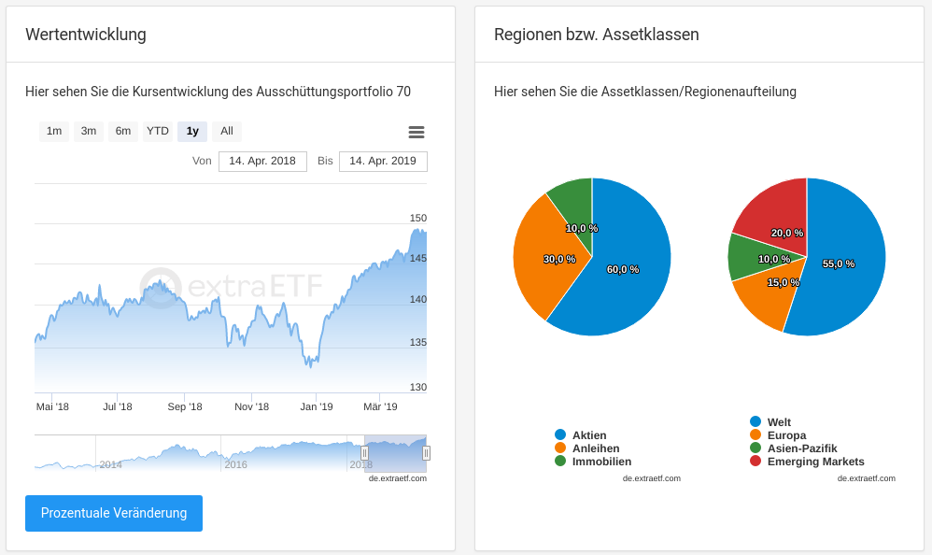Select the 1y range button
This screenshot has width=932, height=555.
point(192,132)
